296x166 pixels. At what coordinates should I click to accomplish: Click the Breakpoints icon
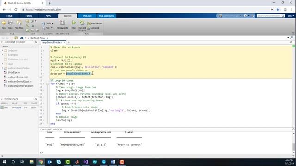[x=62, y=23]
